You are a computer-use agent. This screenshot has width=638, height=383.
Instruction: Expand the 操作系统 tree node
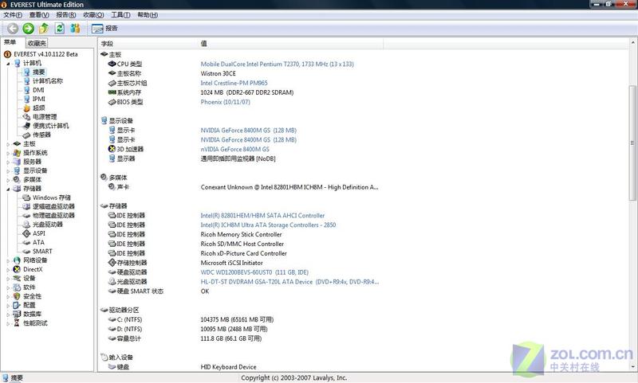tap(8, 153)
